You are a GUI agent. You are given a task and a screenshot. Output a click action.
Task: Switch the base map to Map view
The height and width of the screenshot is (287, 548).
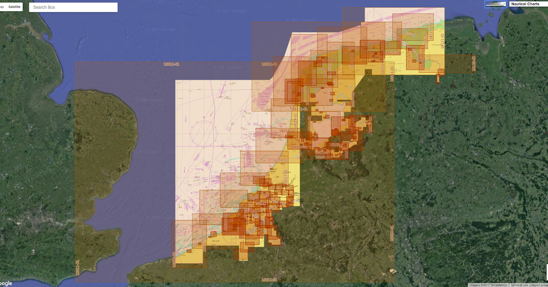point(2,6)
